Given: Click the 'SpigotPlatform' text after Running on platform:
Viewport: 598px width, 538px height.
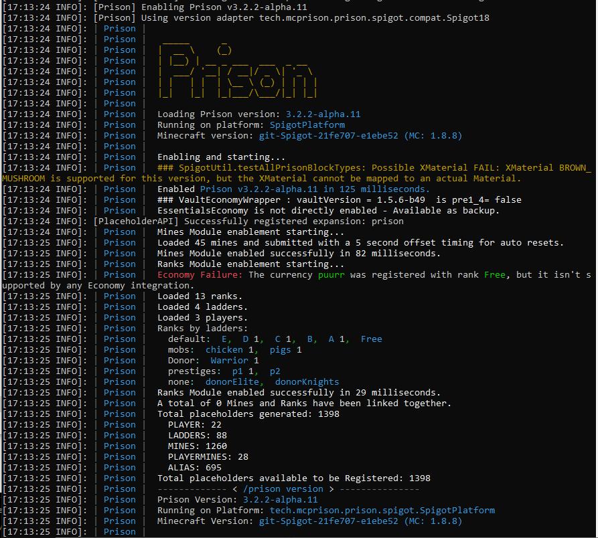Looking at the screenshot, I should click(x=307, y=125).
